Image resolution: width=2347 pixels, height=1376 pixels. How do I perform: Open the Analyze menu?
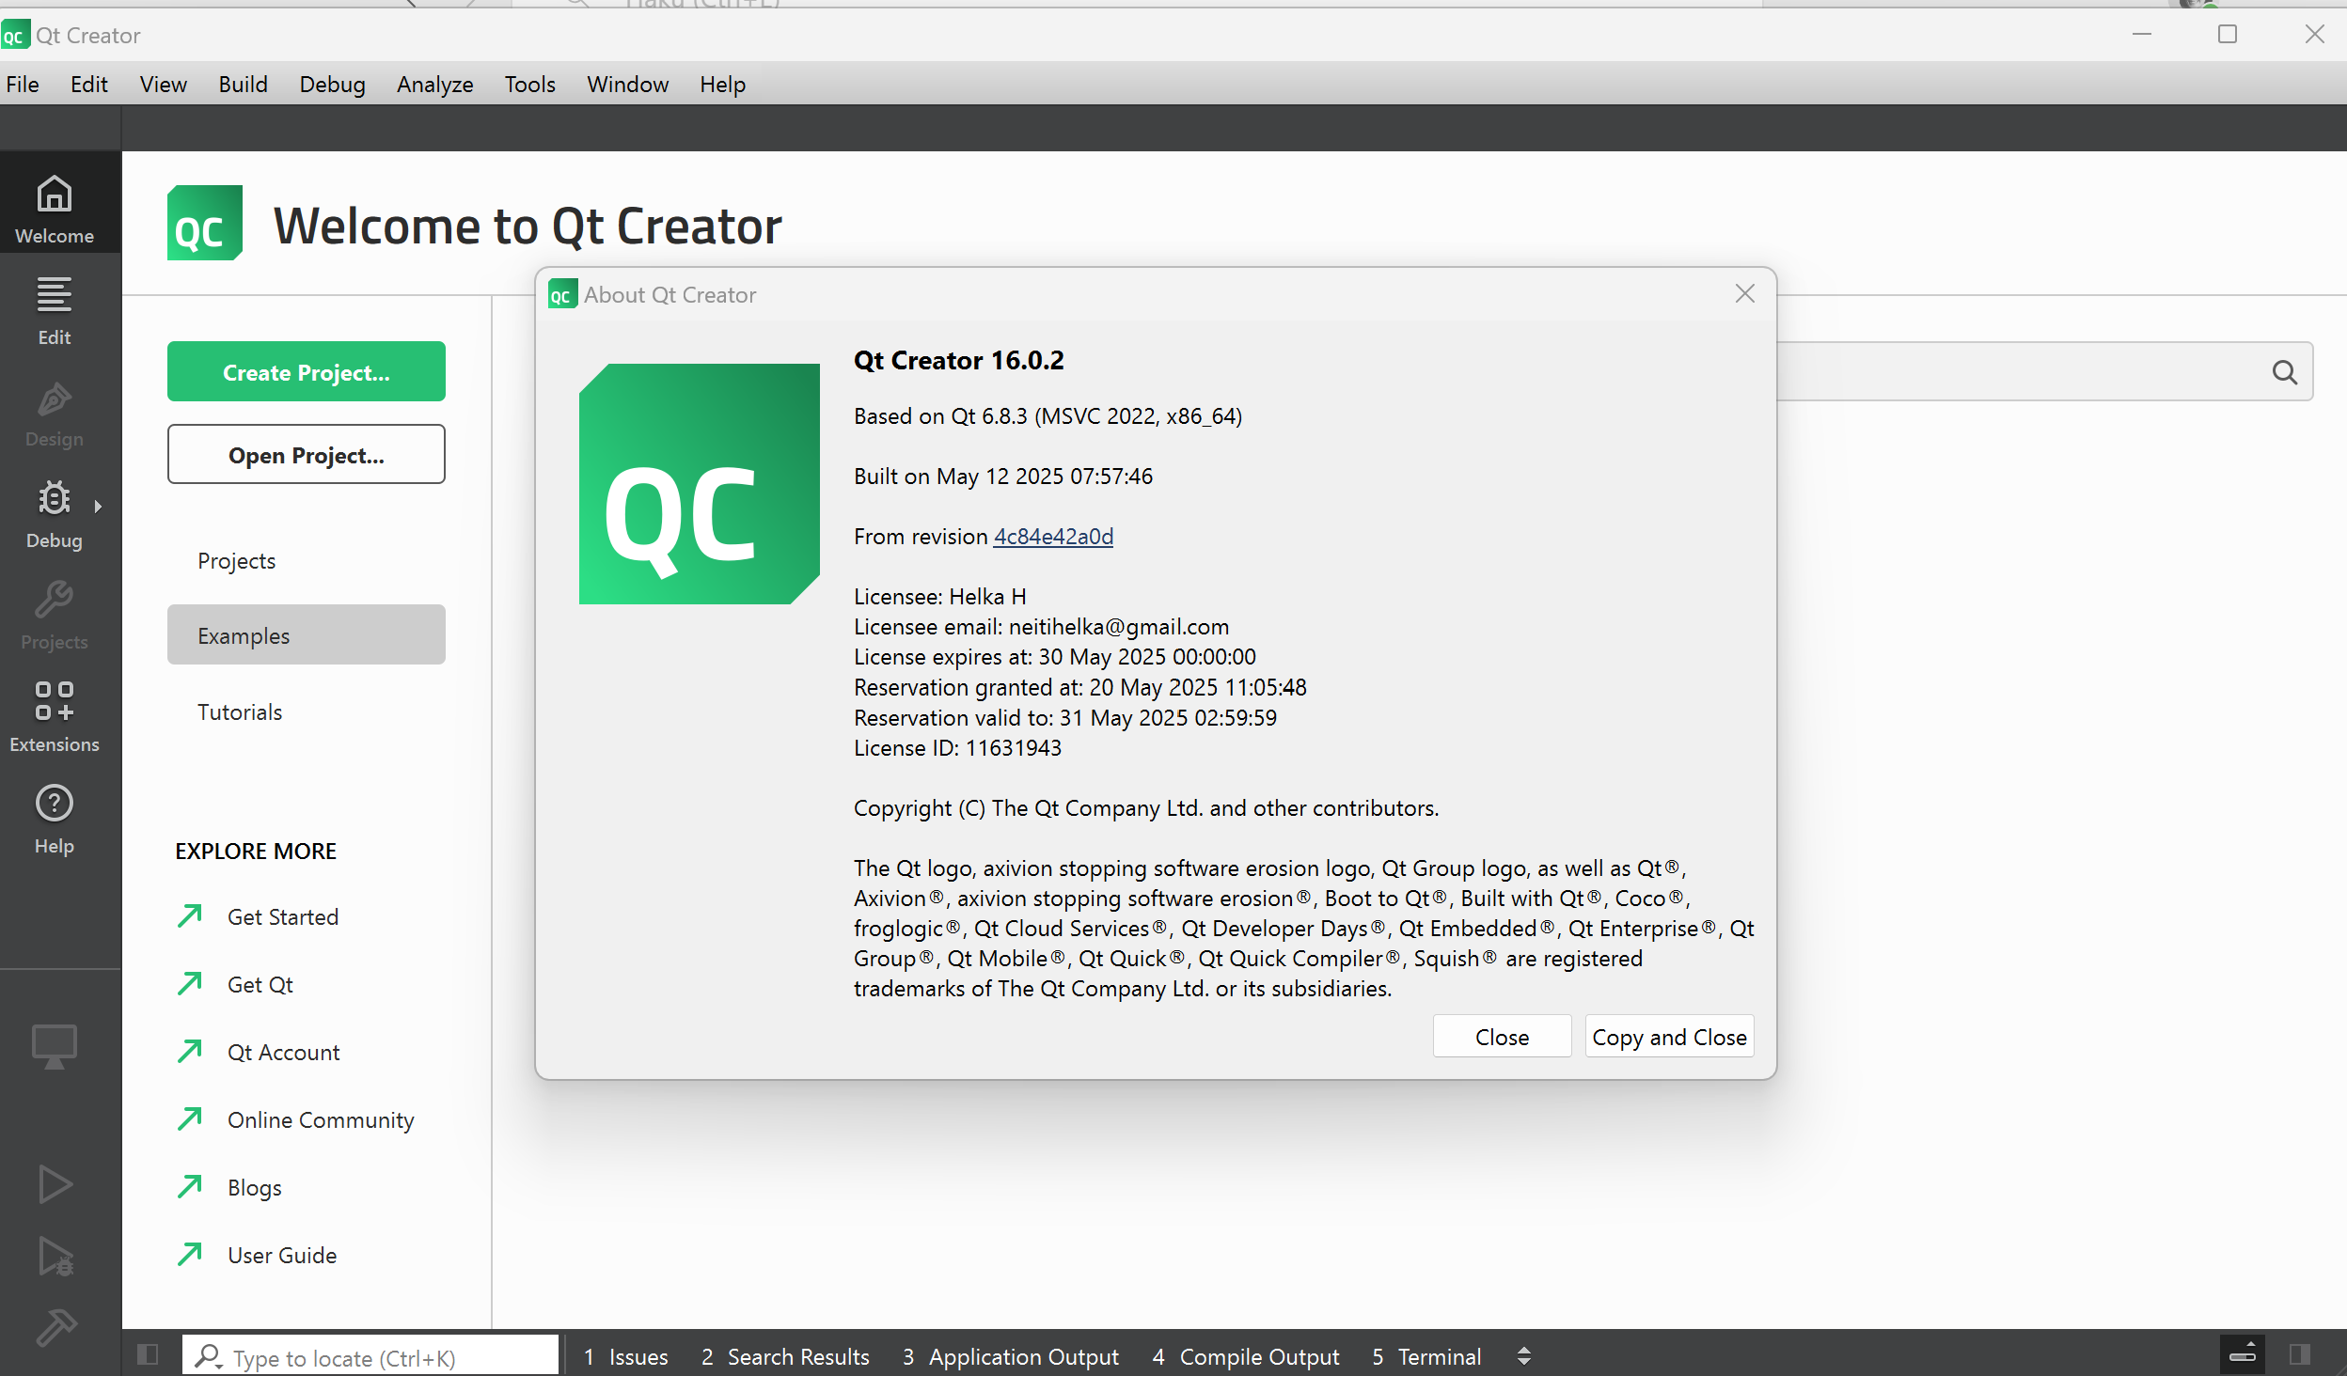[x=435, y=85]
